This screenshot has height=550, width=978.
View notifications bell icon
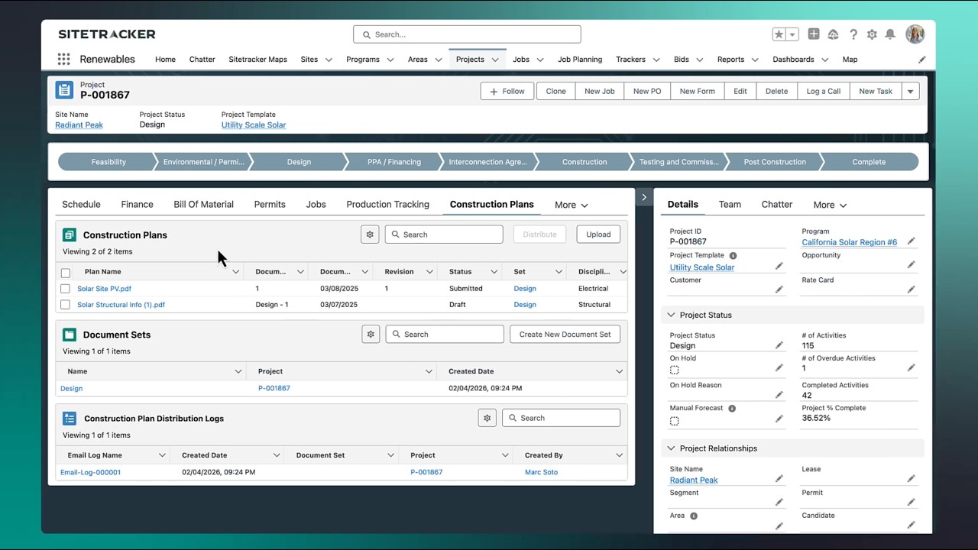click(890, 34)
